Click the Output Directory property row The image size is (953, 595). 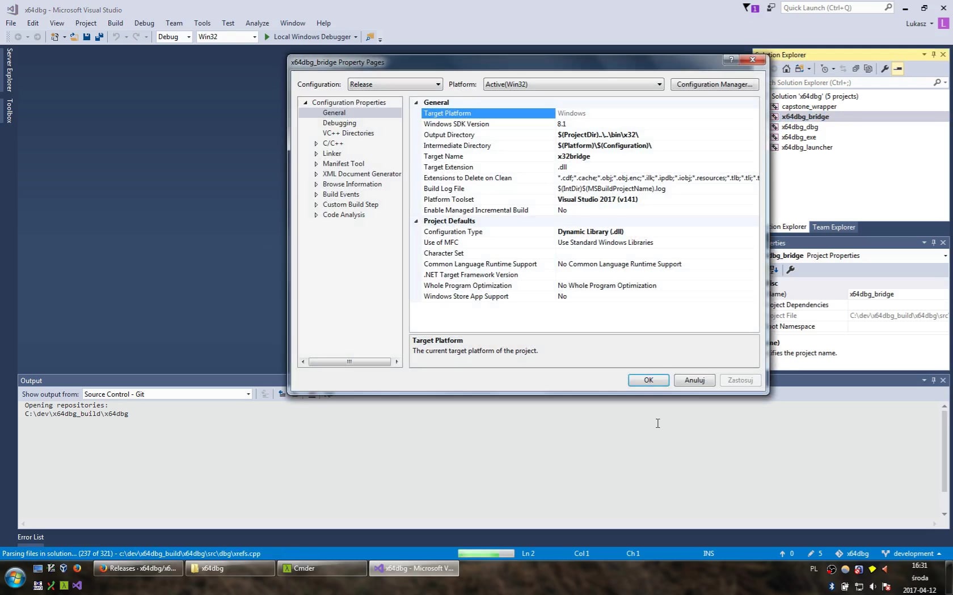pyautogui.click(x=590, y=135)
